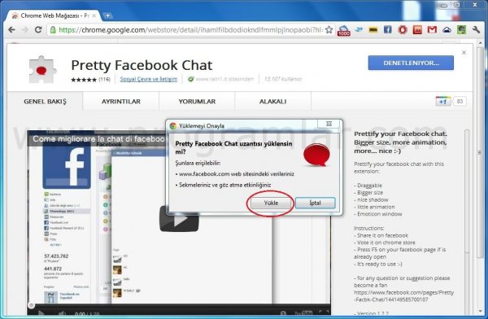Open the YORUMLAR tab
488x319 pixels.
click(197, 102)
